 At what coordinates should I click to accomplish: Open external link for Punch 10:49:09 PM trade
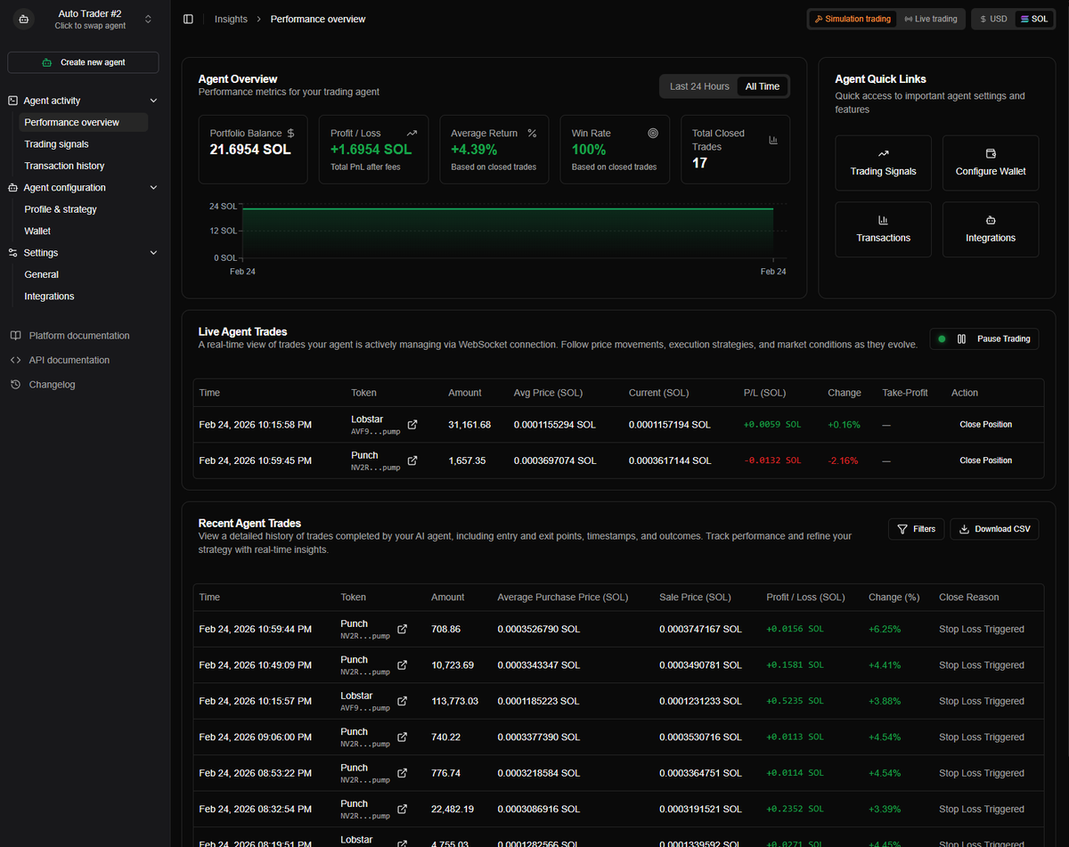(x=402, y=665)
